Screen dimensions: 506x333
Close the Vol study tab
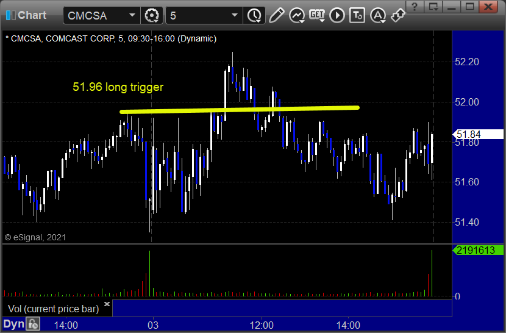pyautogui.click(x=107, y=304)
